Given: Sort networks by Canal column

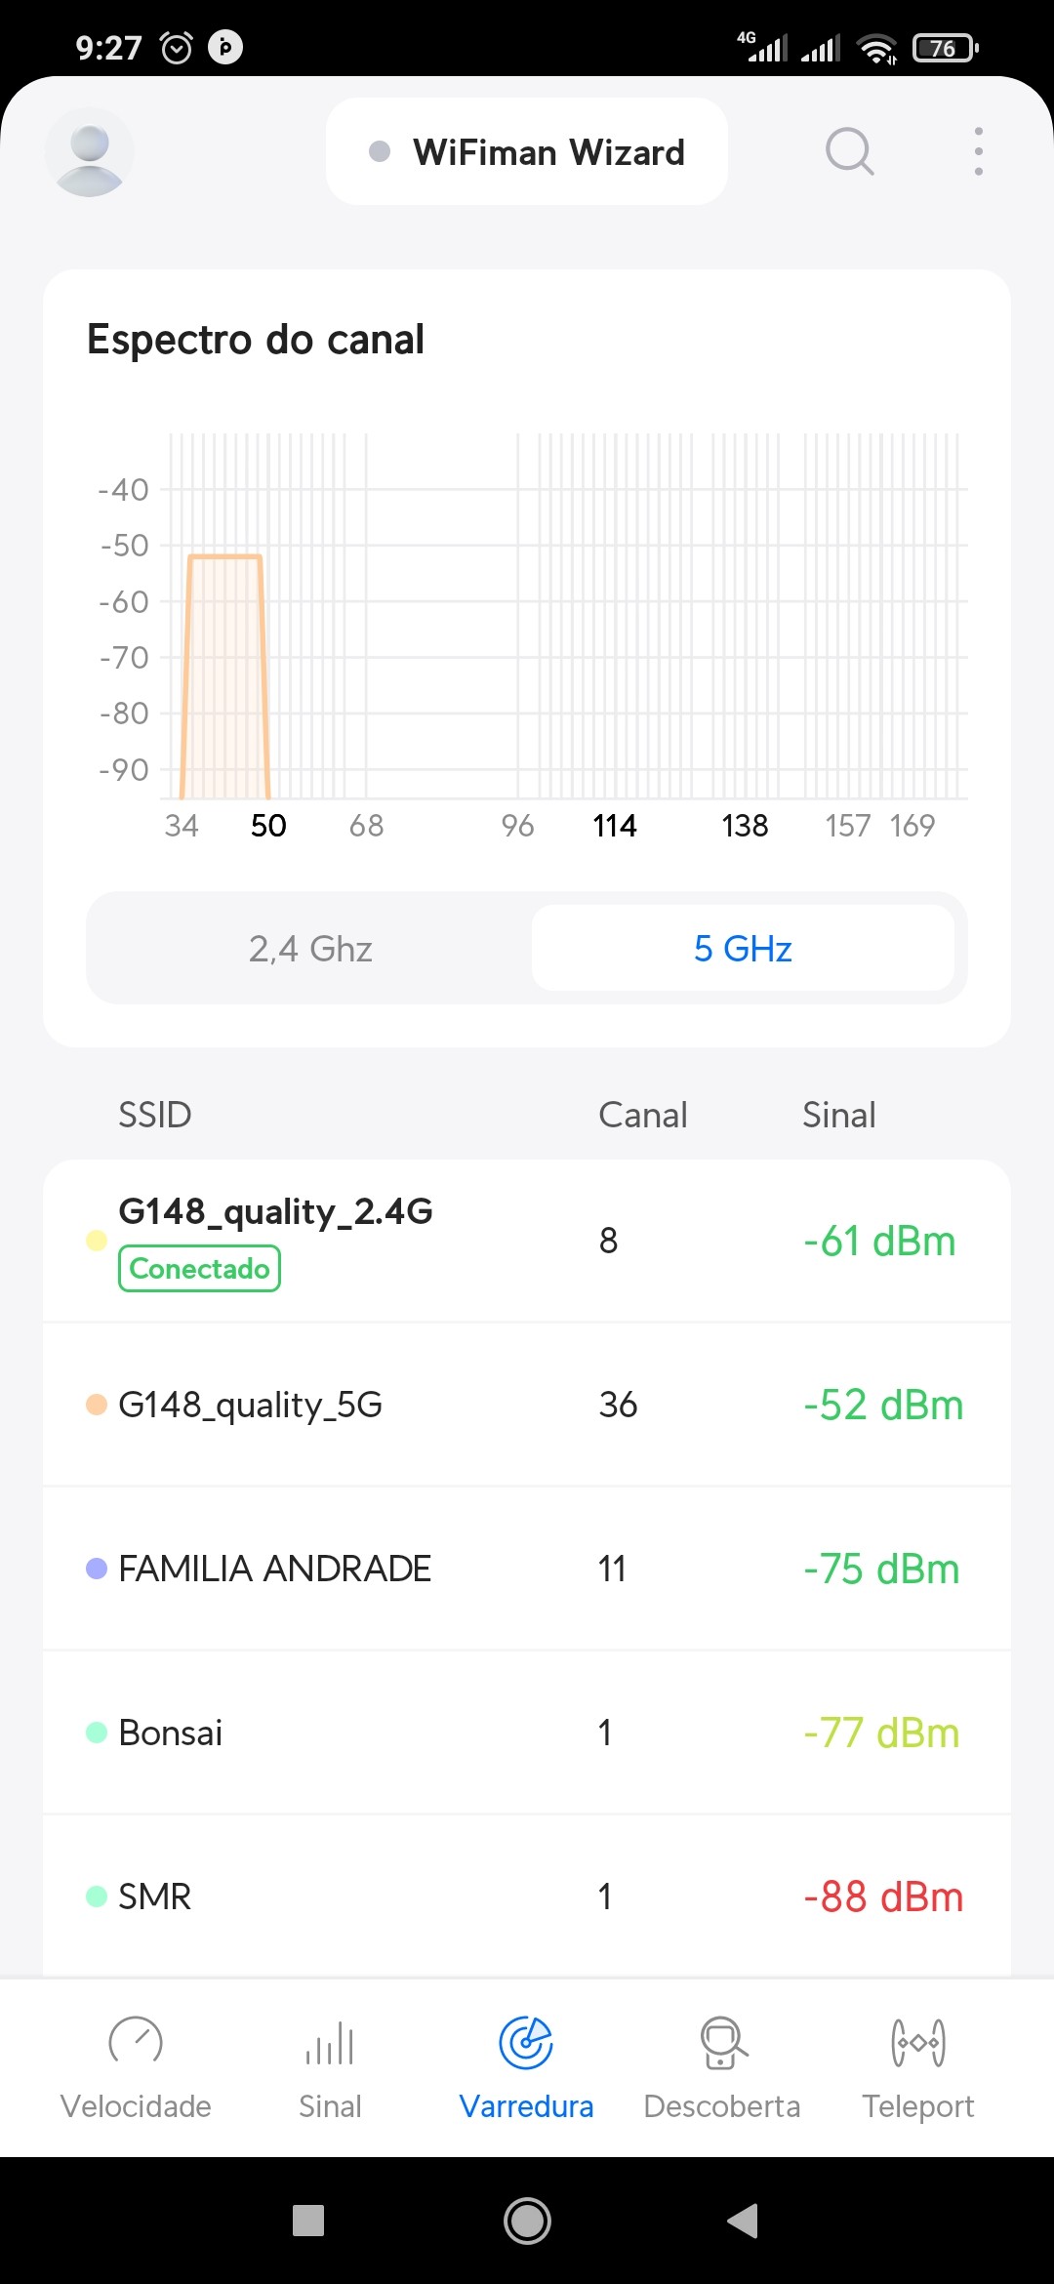Looking at the screenshot, I should click(x=642, y=1115).
